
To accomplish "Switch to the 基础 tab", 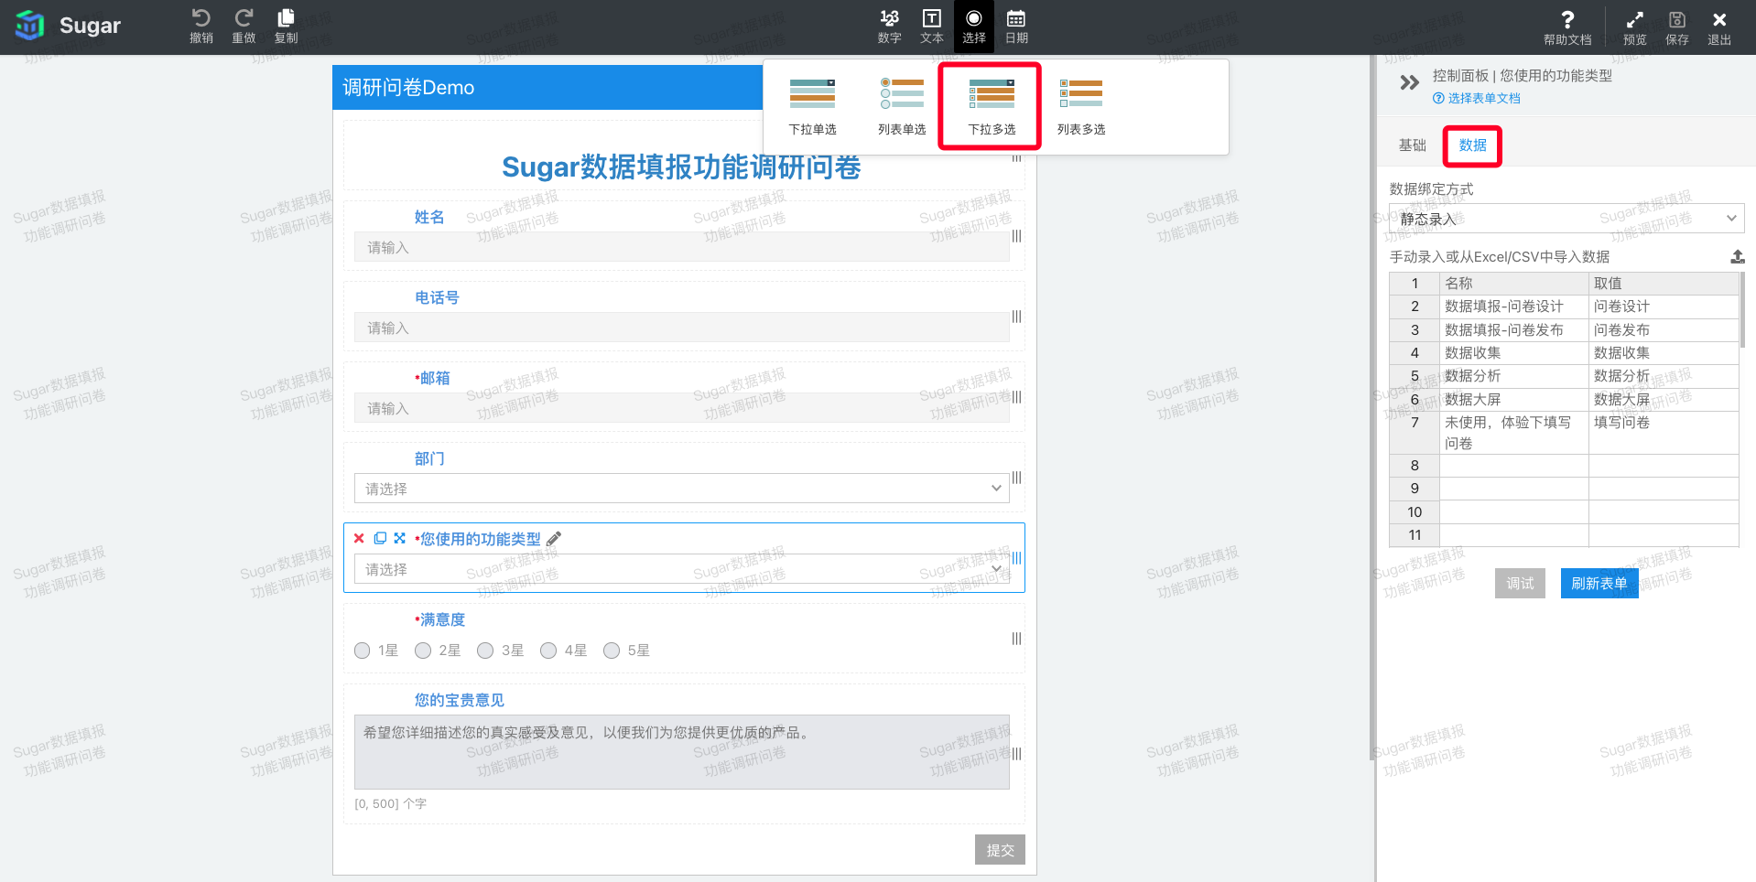I will [1412, 145].
